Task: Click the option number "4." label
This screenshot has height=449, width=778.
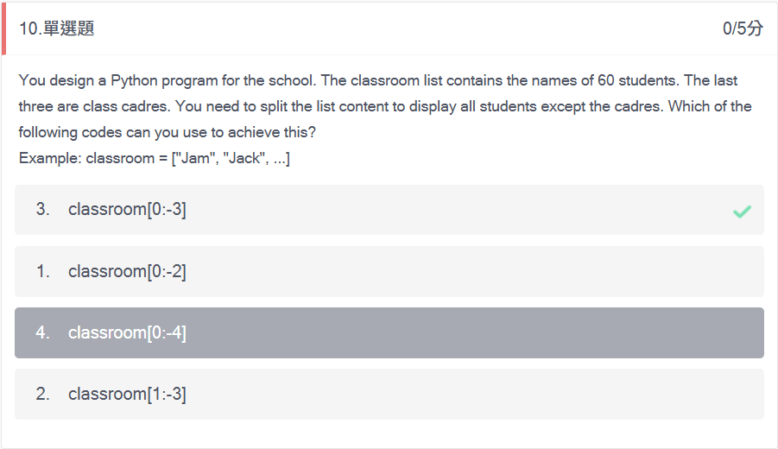Action: [42, 332]
